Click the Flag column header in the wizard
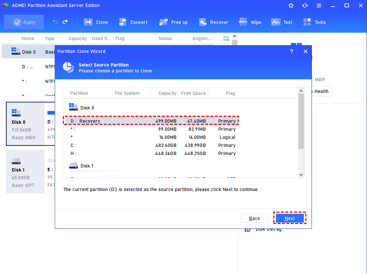This screenshot has height=274, width=367. tap(231, 93)
